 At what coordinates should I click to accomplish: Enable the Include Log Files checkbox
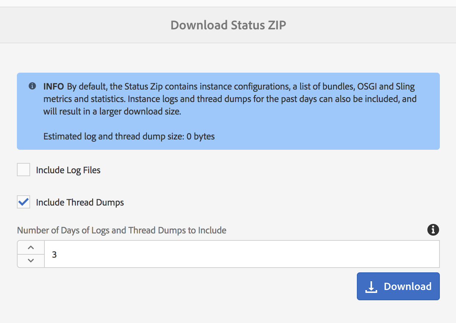(23, 170)
